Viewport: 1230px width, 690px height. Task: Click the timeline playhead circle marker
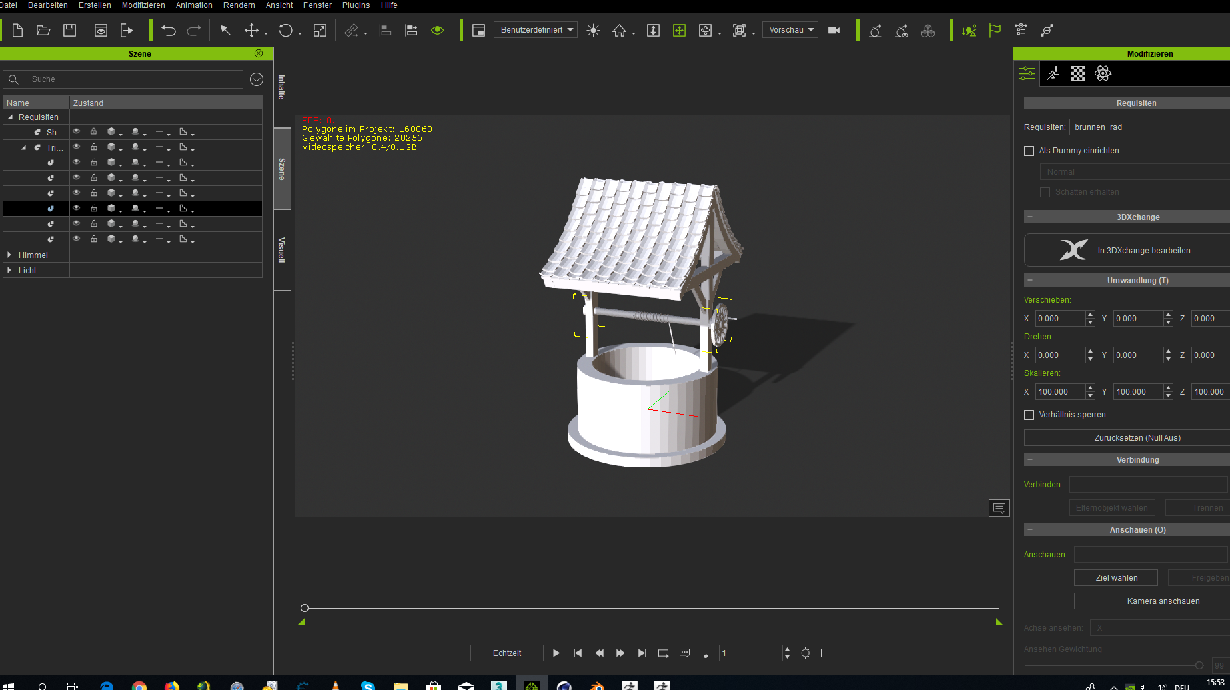coord(305,608)
